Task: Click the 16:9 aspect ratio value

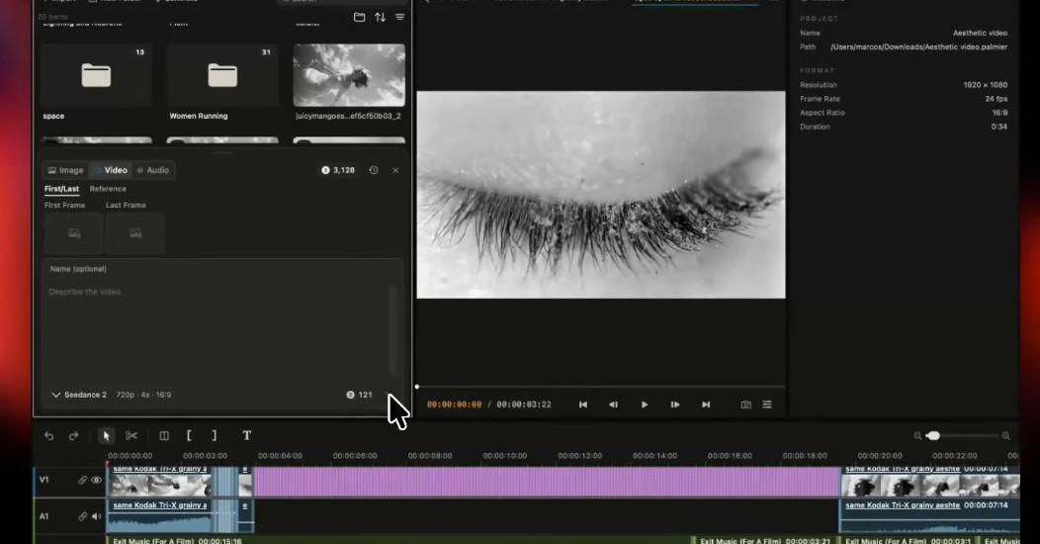Action: tap(999, 113)
